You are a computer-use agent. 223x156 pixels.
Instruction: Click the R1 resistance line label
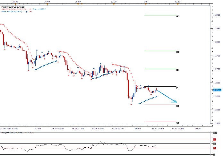click(x=178, y=70)
